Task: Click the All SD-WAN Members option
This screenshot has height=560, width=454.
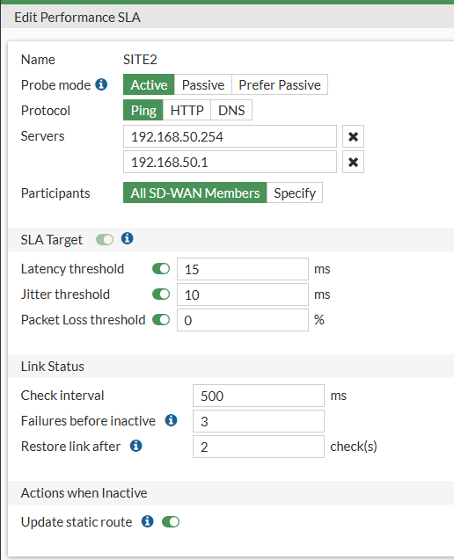Action: click(194, 193)
